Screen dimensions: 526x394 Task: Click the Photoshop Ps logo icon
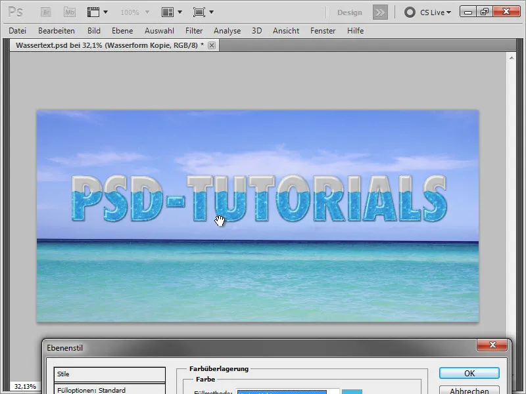(x=15, y=12)
